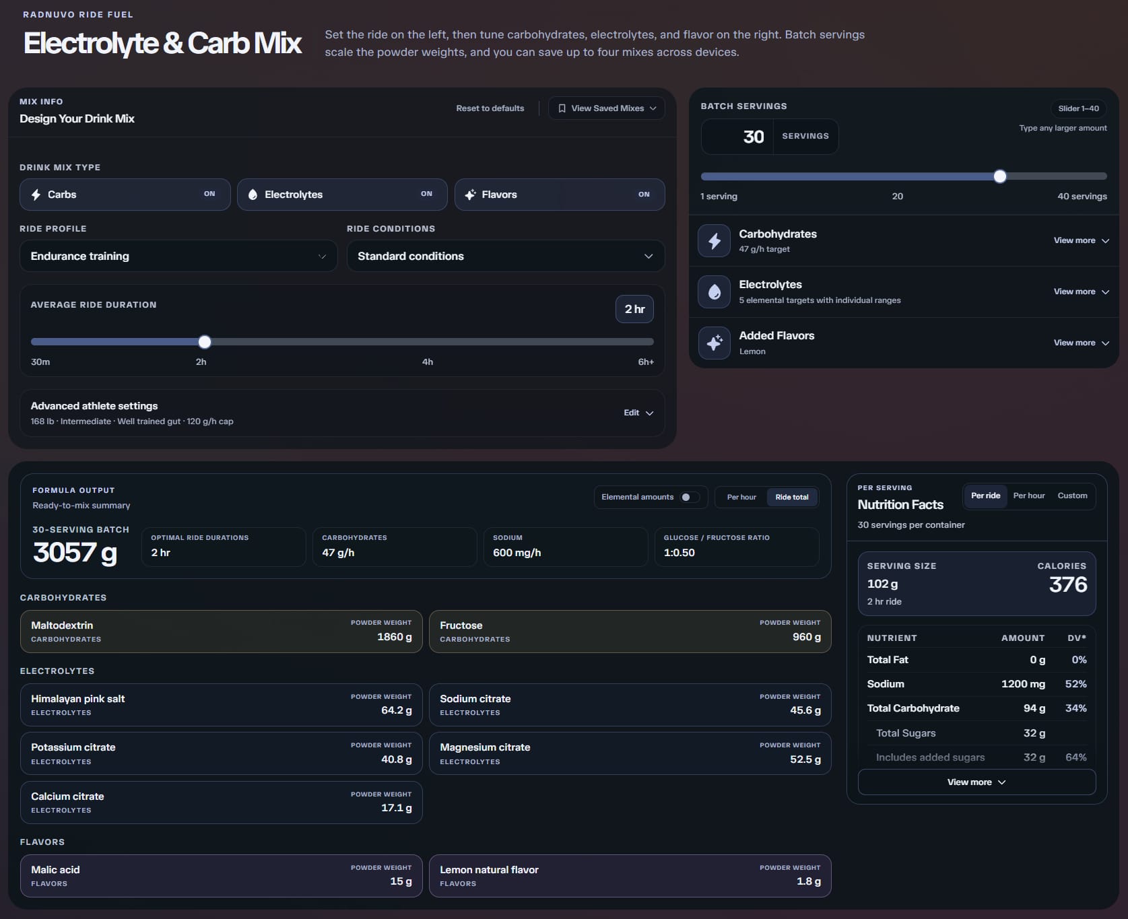Click the Magnesium citrate card

click(x=630, y=753)
